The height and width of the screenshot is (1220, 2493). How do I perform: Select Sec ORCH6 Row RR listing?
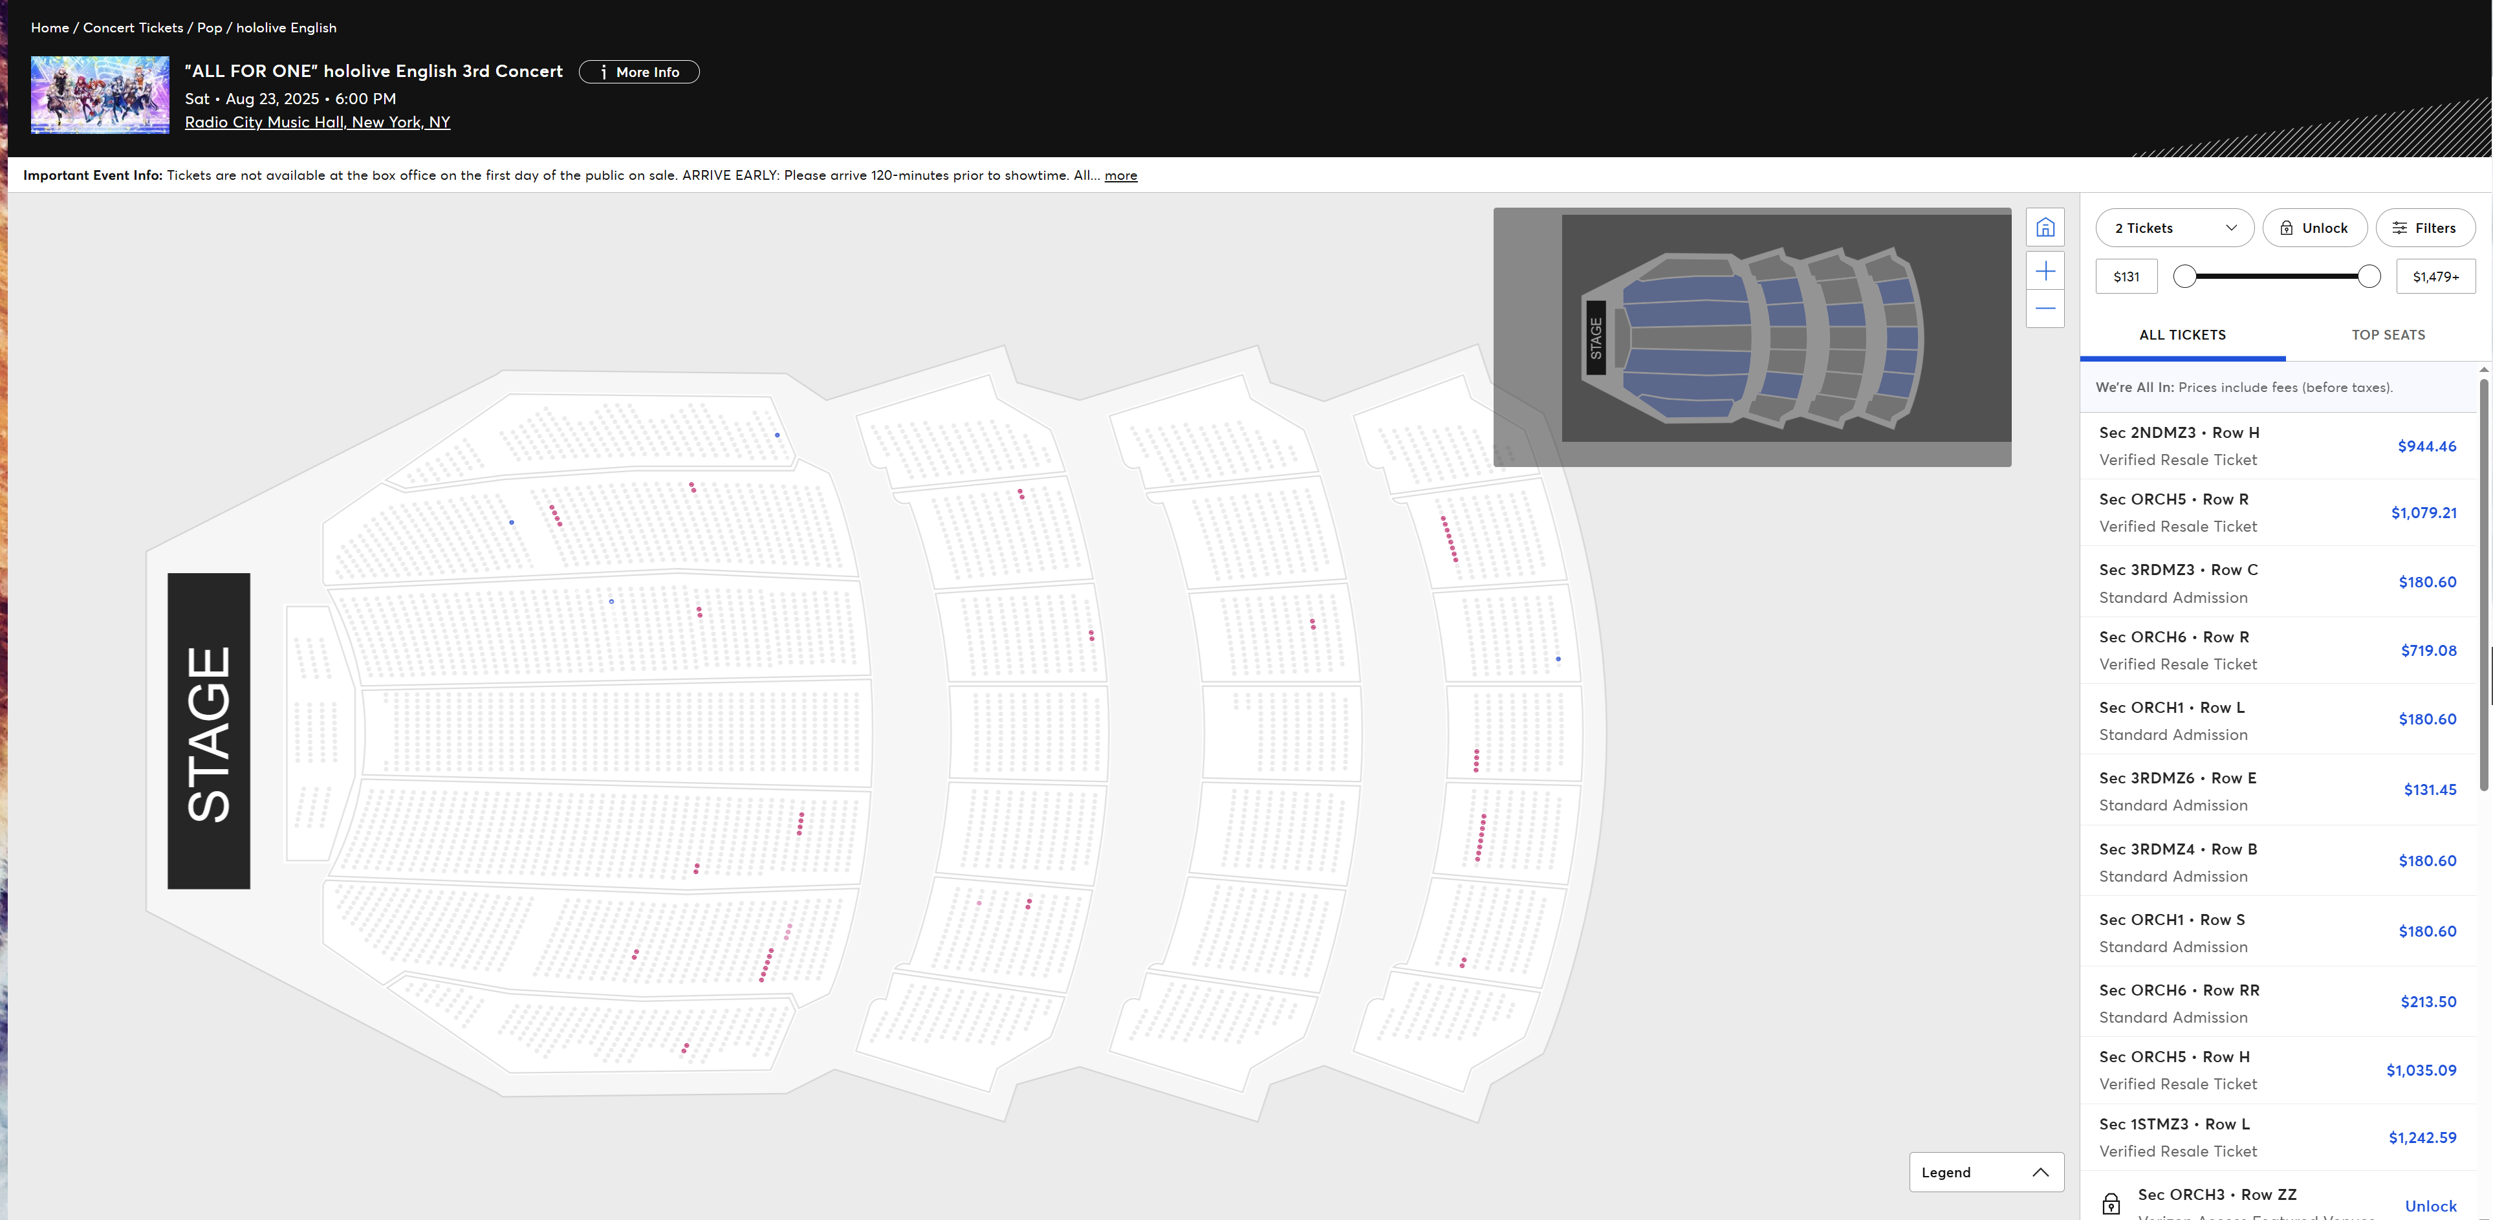2278,1002
